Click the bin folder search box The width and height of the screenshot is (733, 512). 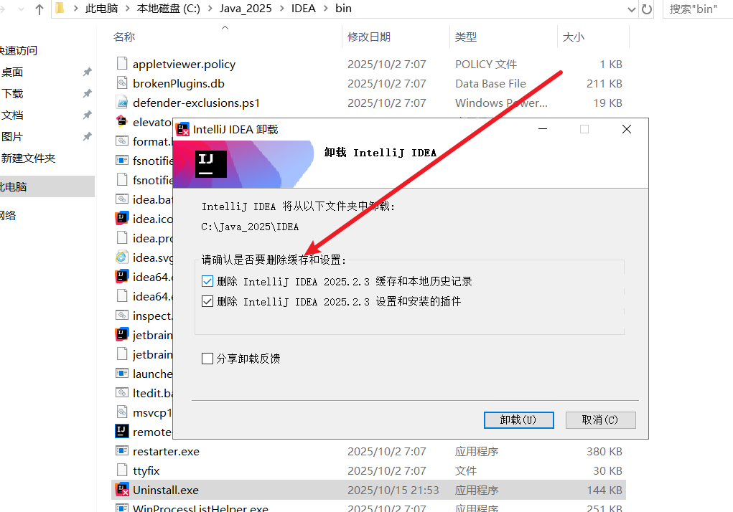(x=696, y=9)
